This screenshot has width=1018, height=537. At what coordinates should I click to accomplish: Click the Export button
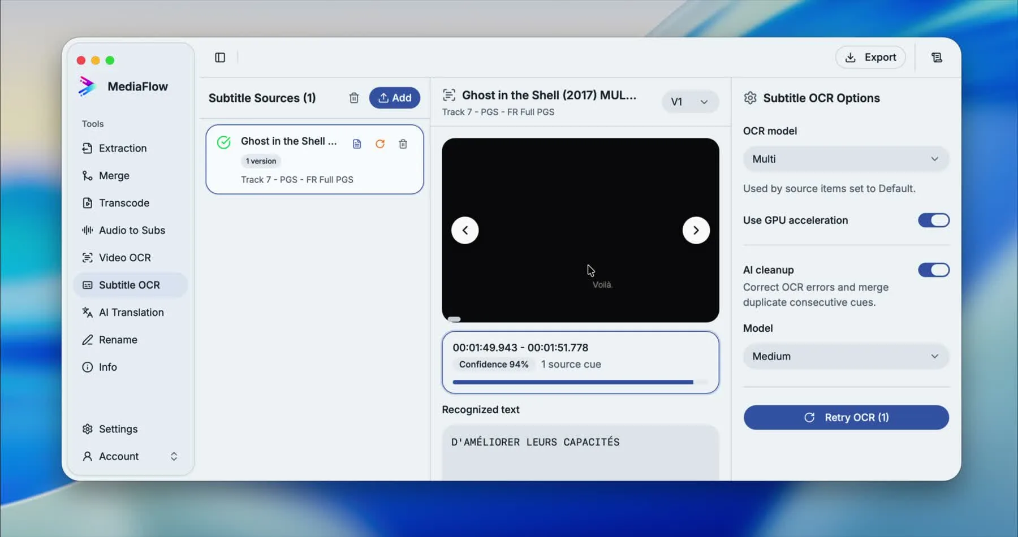[870, 58]
